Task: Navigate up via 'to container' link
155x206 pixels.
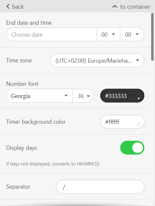Action: click(x=131, y=7)
